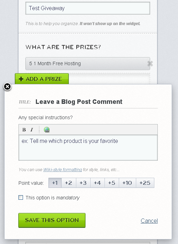Check the 'This option is mandatory' box
178x244 pixels.
(21, 198)
